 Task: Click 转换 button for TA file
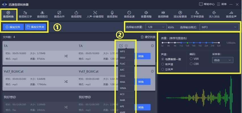(142, 56)
